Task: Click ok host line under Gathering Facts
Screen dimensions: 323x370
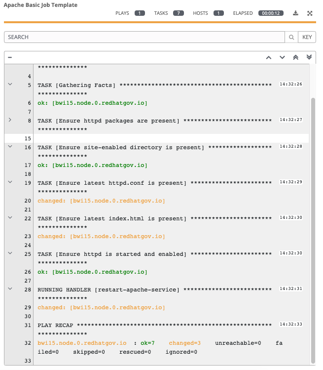Action: (x=92, y=103)
